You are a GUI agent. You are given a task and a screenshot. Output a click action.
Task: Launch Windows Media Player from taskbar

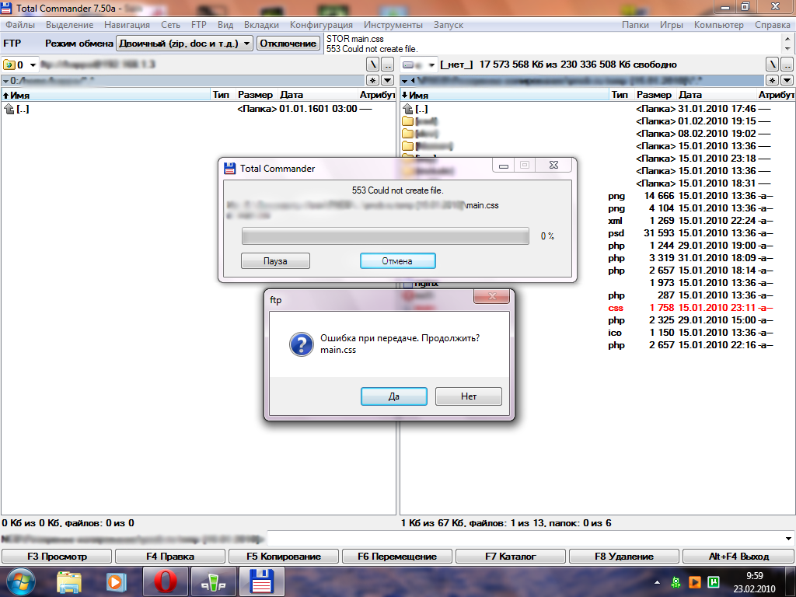point(117,581)
